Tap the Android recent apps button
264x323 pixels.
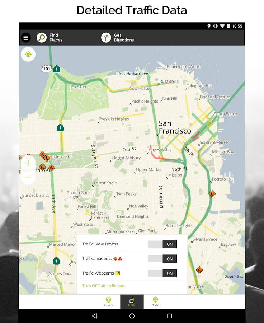tap(169, 316)
